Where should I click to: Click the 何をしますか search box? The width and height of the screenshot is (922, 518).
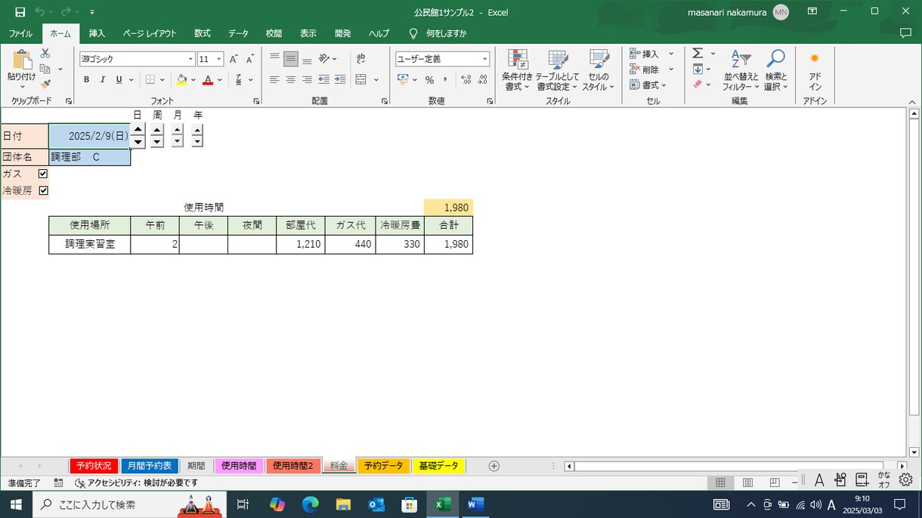(x=446, y=33)
